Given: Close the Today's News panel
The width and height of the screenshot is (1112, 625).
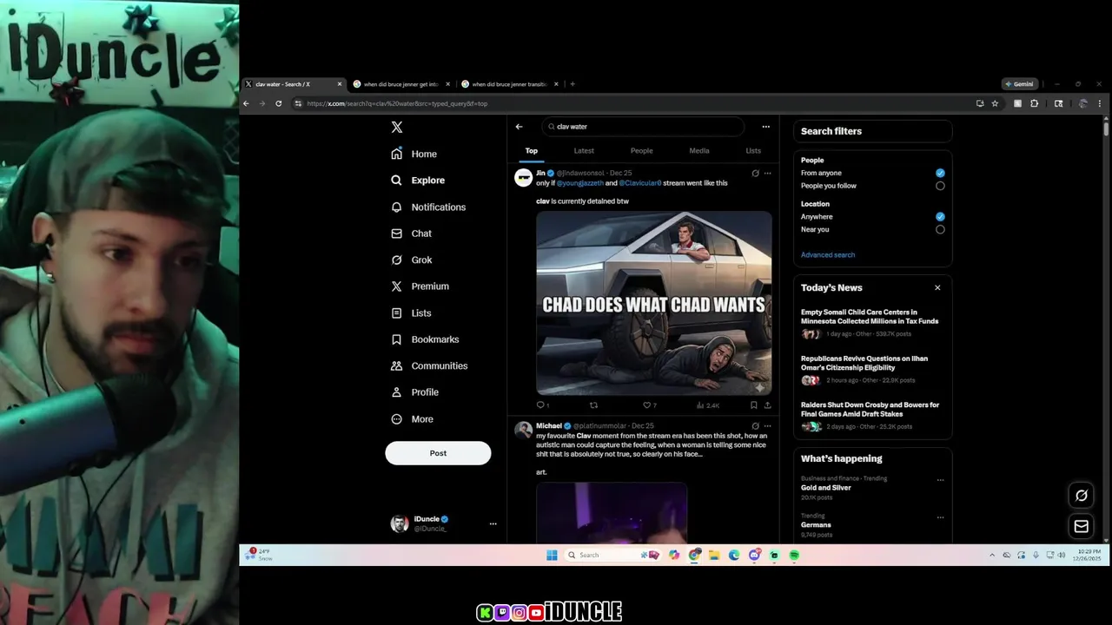Looking at the screenshot, I should pyautogui.click(x=937, y=287).
